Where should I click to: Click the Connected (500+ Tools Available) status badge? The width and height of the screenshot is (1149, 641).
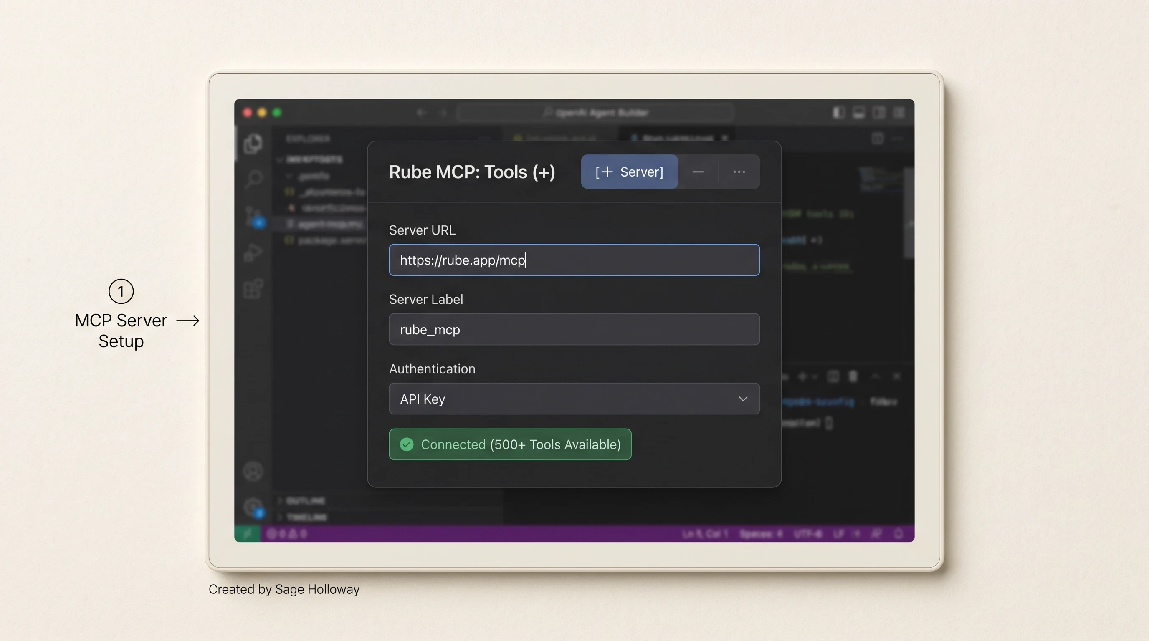point(510,444)
